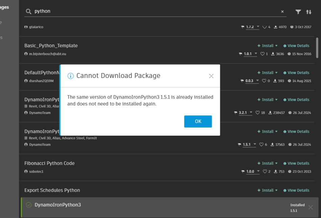Confirm the dialog with OK
This screenshot has width=321, height=218.
198,121
